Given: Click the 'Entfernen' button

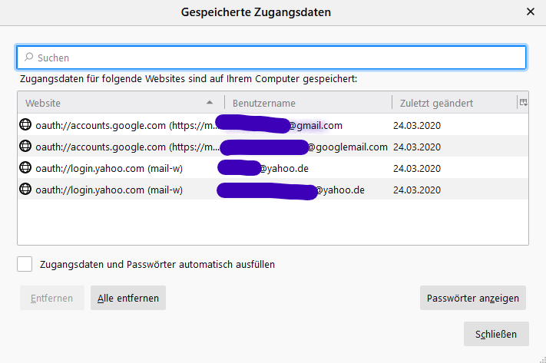Looking at the screenshot, I should pyautogui.click(x=52, y=298).
